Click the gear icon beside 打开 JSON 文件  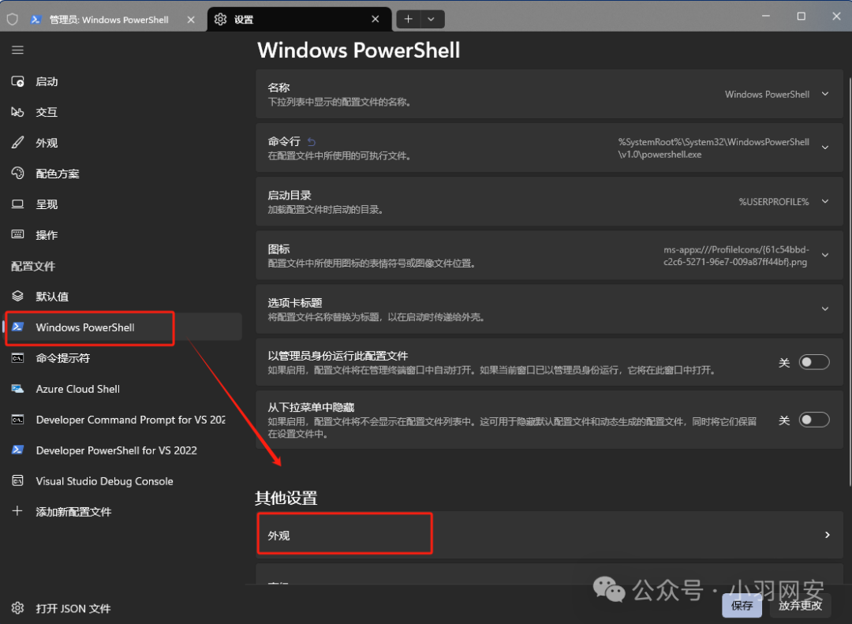click(17, 607)
